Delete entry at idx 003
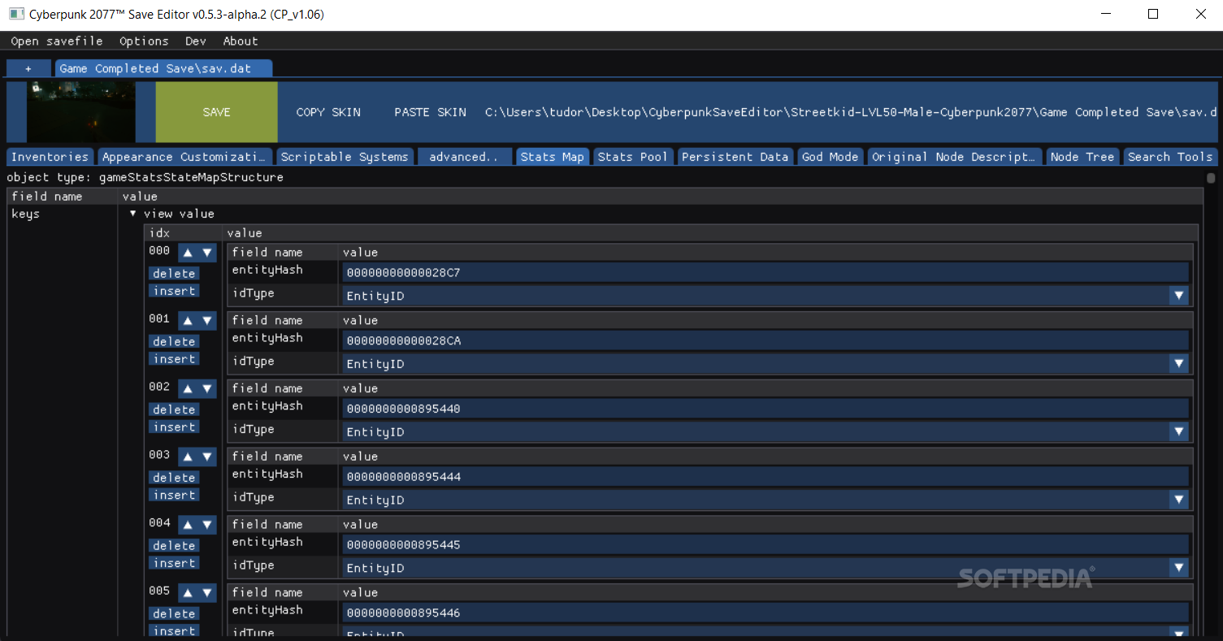The width and height of the screenshot is (1223, 641). click(174, 478)
